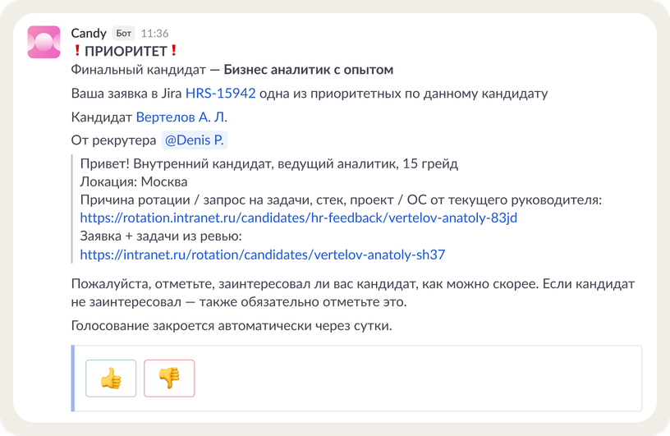
Task: Click the Локация: Москва quoted line
Action: tap(135, 181)
